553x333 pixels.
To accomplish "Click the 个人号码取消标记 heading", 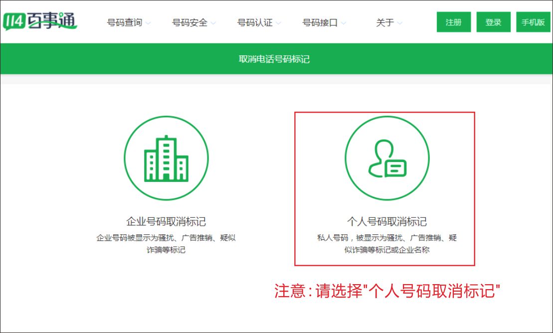I will point(387,221).
